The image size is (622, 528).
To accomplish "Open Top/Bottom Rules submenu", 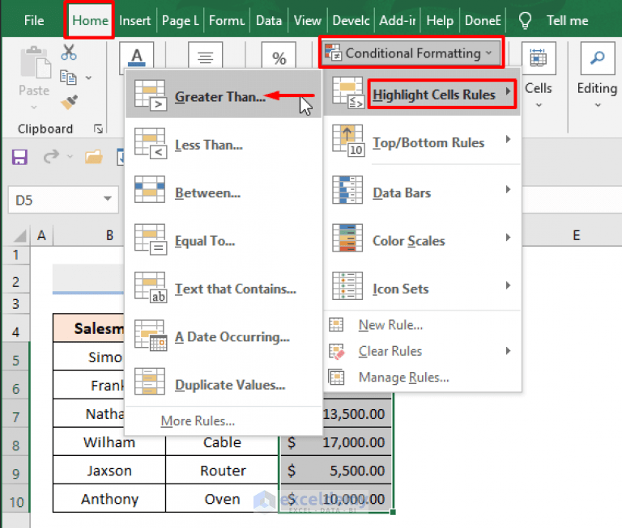I will [x=422, y=142].
